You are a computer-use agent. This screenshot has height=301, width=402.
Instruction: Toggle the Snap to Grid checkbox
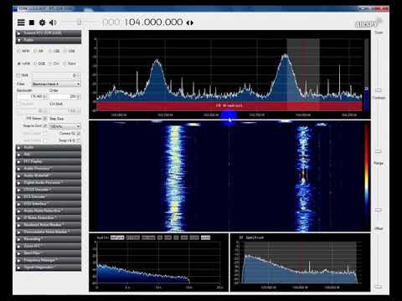pos(45,125)
